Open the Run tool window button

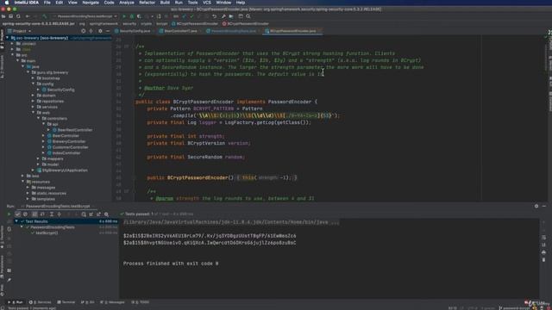(16, 302)
